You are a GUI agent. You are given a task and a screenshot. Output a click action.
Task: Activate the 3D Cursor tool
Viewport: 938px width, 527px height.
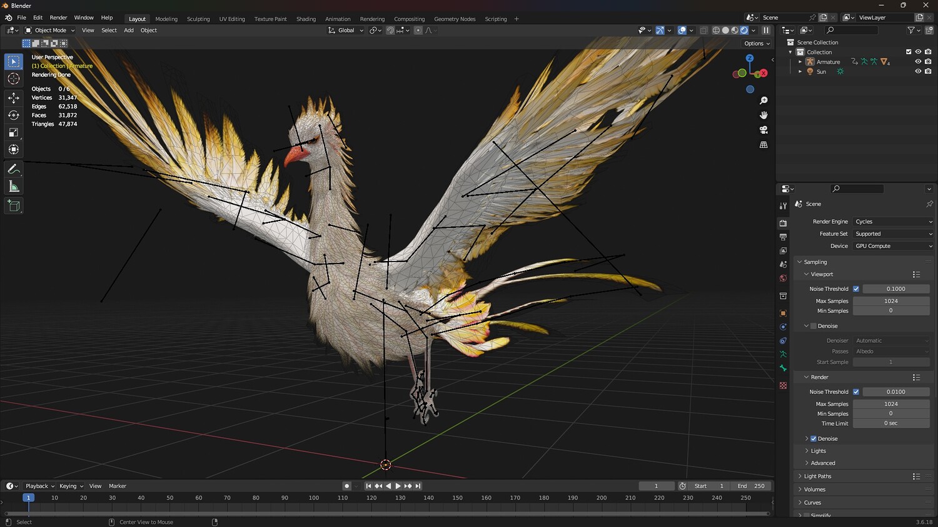(14, 79)
